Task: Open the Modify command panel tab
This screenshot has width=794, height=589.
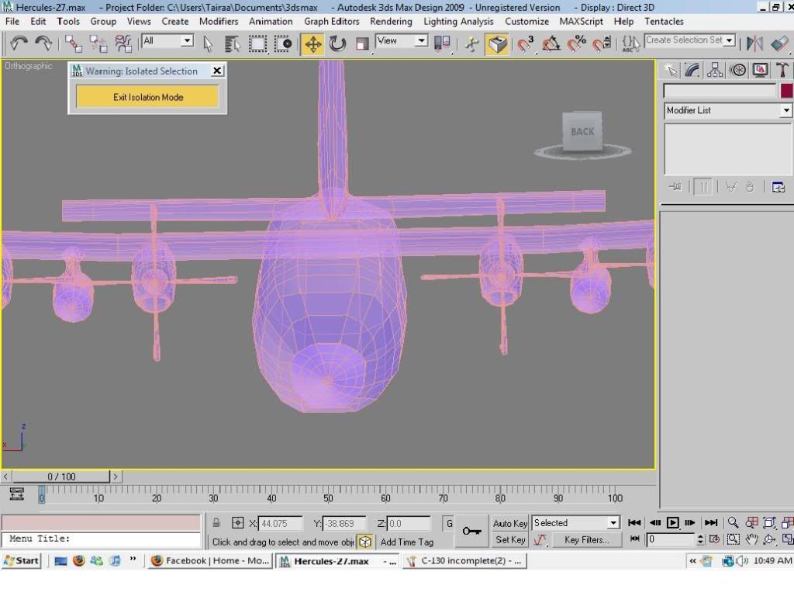Action: tap(692, 70)
